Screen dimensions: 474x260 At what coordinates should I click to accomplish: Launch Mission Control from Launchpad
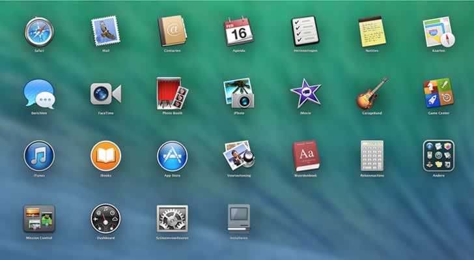coord(39,218)
